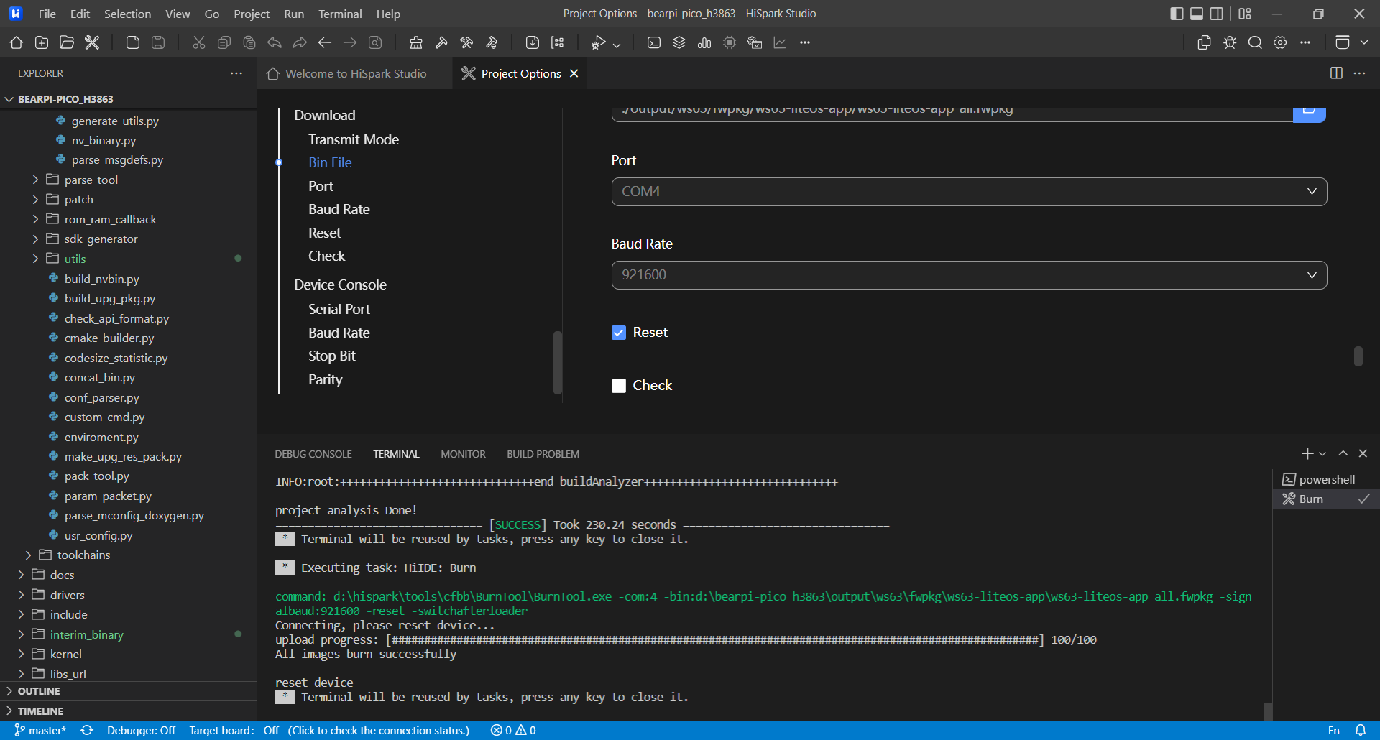Screen dimensions: 1380x740
Task: Open the debug run dropdown arrow
Action: [617, 44]
